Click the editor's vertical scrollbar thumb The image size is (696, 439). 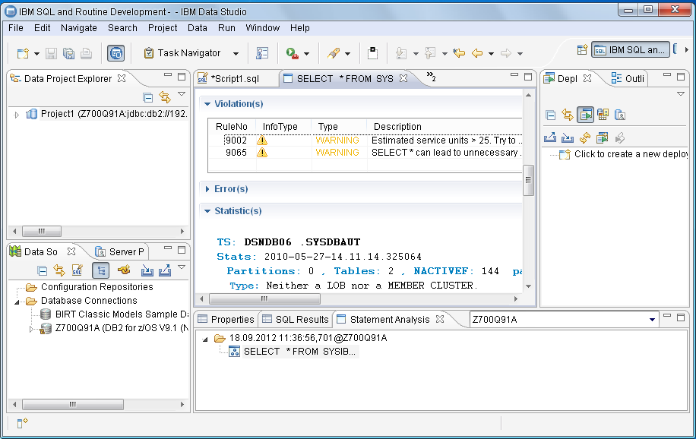click(x=528, y=179)
